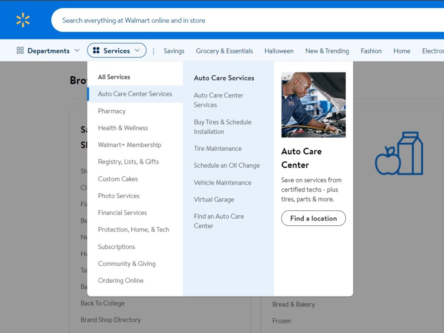Select Financial Services category
Viewport: 444px width, 333px height.
[123, 213]
